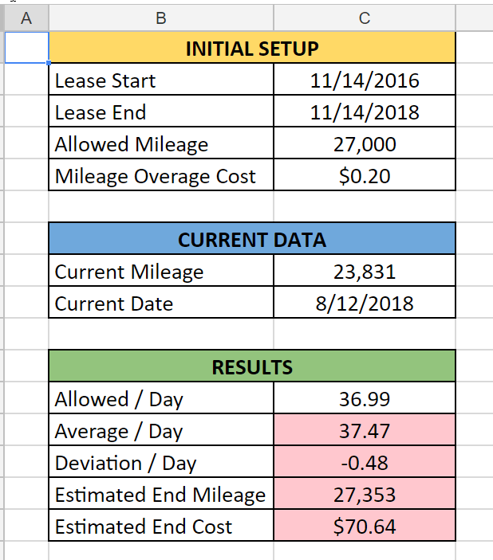Screen dimensions: 493x560
Task: Select the Lease Start date cell 11/14/2016
Action: (x=365, y=80)
